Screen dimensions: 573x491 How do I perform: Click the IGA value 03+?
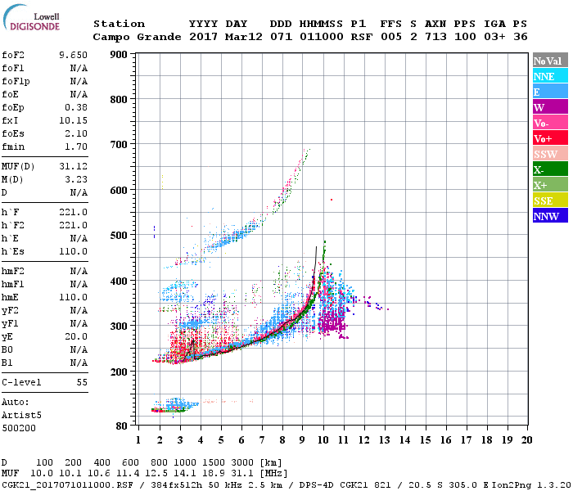(494, 37)
